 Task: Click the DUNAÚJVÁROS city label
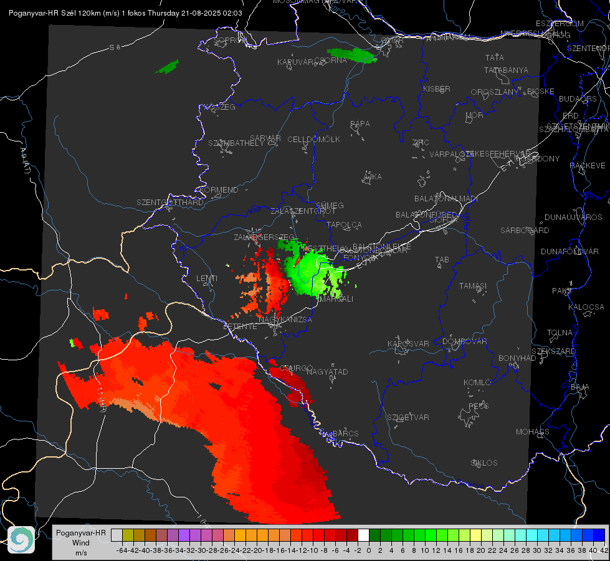tap(573, 218)
